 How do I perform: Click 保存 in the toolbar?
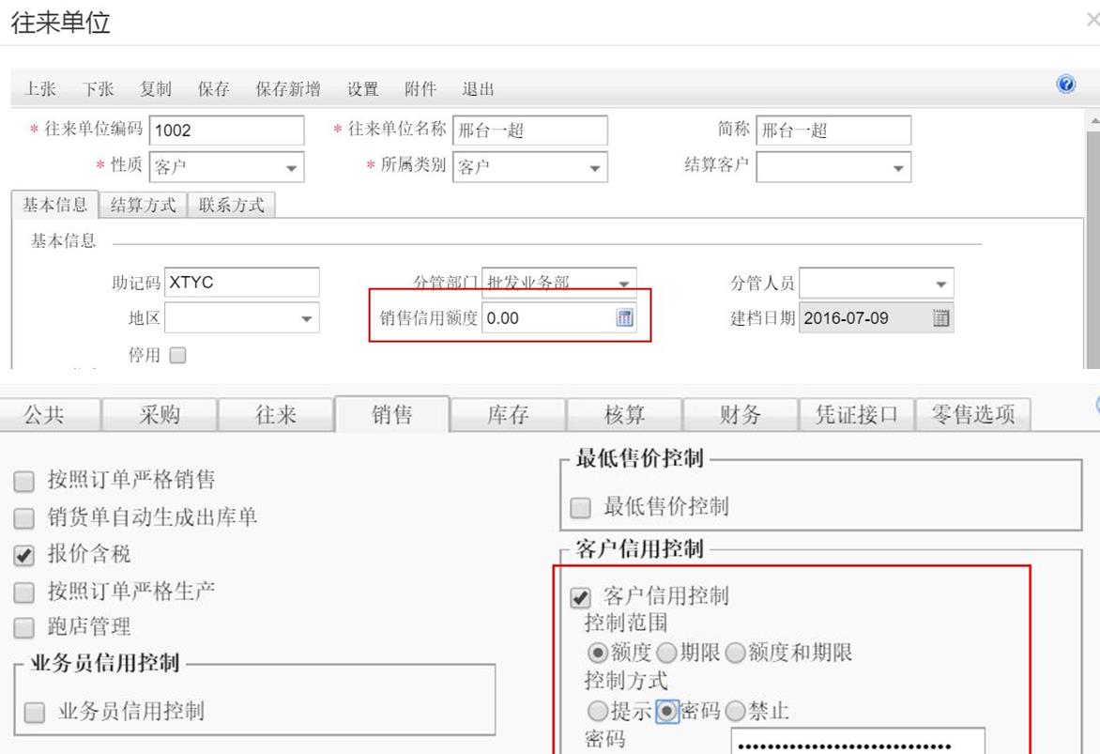[213, 89]
